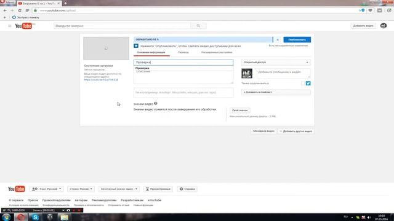
Task: Click the Прессе footer link
Action: pyautogui.click(x=33, y=200)
